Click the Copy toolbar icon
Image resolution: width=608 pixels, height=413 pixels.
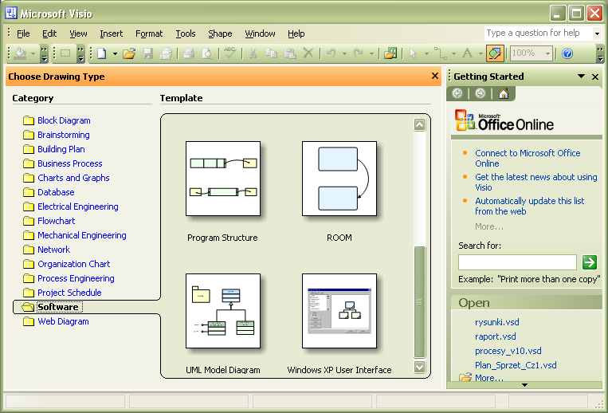point(272,53)
